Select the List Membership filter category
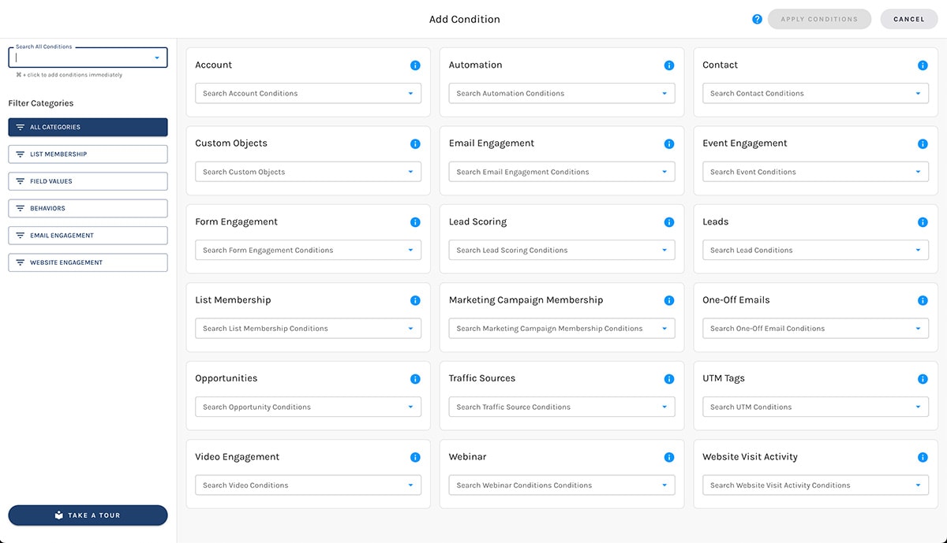This screenshot has width=947, height=543. point(87,154)
